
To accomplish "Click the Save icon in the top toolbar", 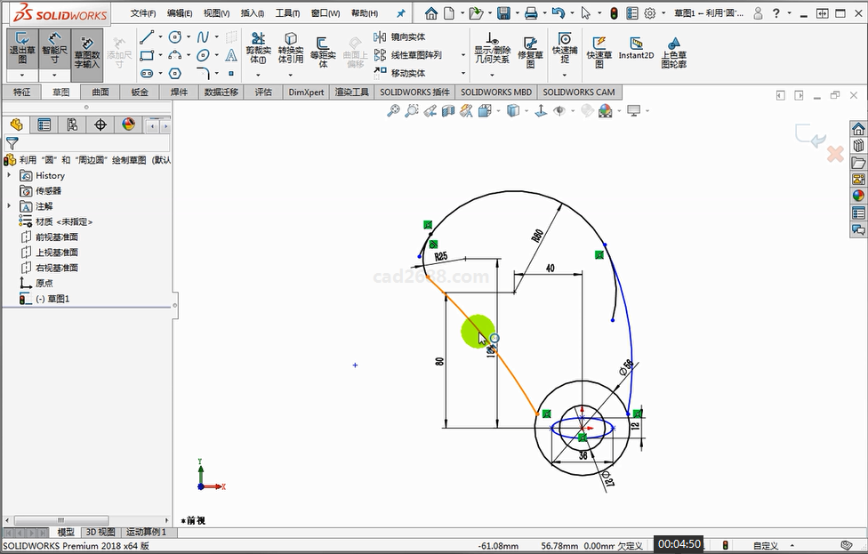I will click(x=503, y=13).
